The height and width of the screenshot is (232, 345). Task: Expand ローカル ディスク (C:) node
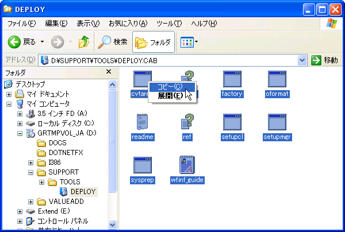(20, 123)
